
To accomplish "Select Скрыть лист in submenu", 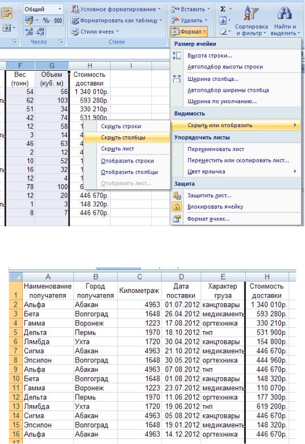I will pyautogui.click(x=127, y=149).
